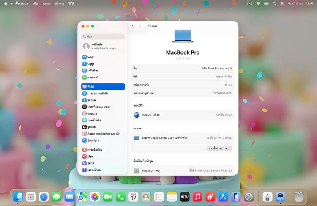The image size is (317, 206).
Task: Open the Apple menu
Action: [5, 3]
